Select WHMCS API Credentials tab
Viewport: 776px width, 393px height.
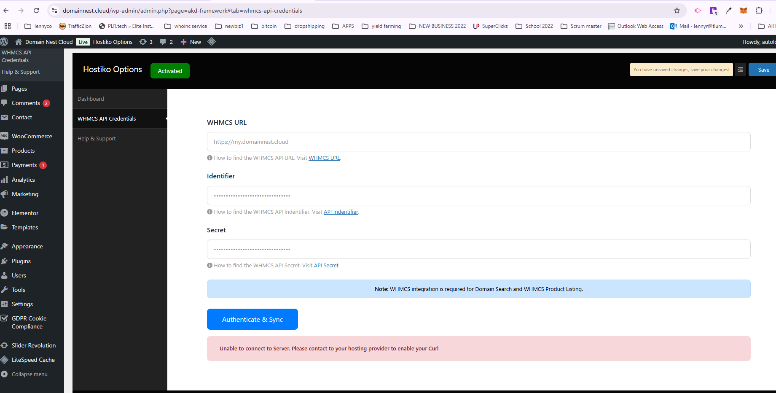[x=120, y=118]
